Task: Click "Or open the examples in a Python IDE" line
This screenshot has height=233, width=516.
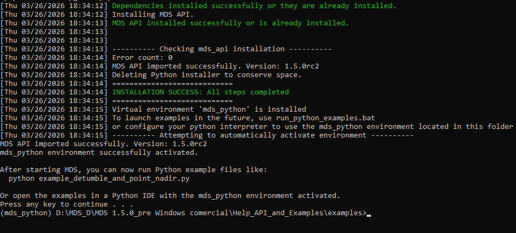Action: coord(170,195)
